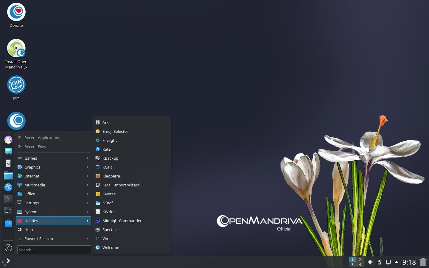Viewport: 429px width, 268px height.
Task: Expand the Graphics category submenu
Action: (32, 167)
